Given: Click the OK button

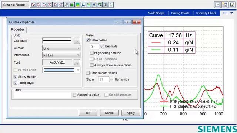Looking at the screenshot, I should (88, 113).
